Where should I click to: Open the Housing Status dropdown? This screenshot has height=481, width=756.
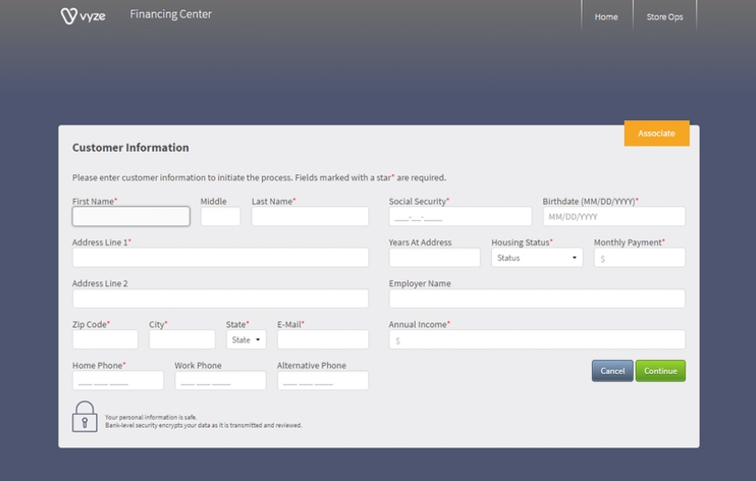537,257
